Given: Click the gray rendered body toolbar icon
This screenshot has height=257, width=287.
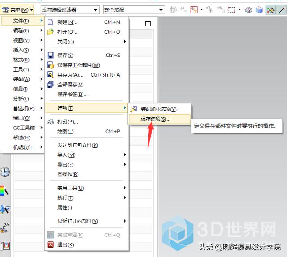Looking at the screenshot, I should (x=248, y=10).
